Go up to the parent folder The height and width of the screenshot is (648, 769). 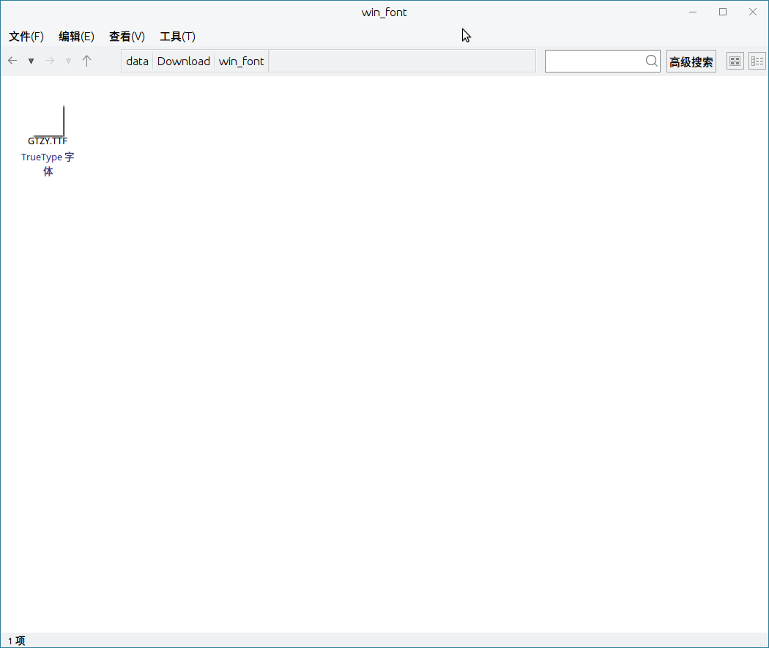coord(87,61)
